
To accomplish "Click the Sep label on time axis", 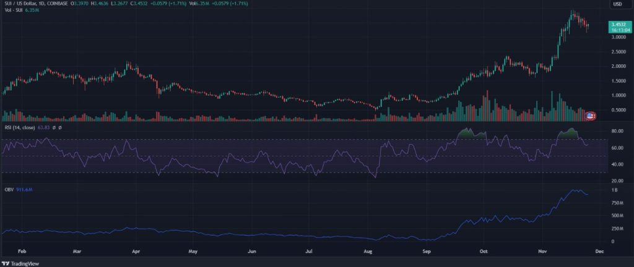I will click(427, 252).
